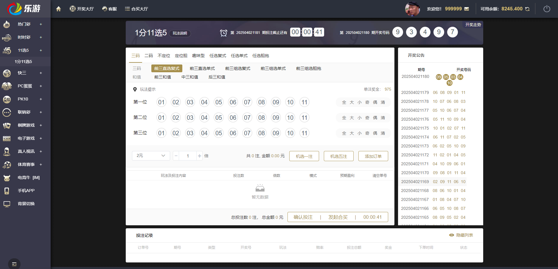The height and width of the screenshot is (269, 558).
Task: Click 确认投注 to confirm the bet
Action: click(302, 217)
